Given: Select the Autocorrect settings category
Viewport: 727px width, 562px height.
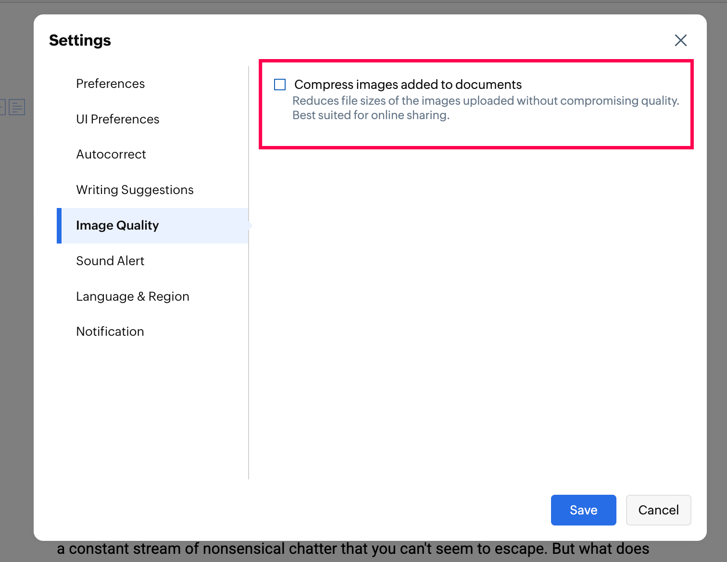Looking at the screenshot, I should [x=111, y=154].
